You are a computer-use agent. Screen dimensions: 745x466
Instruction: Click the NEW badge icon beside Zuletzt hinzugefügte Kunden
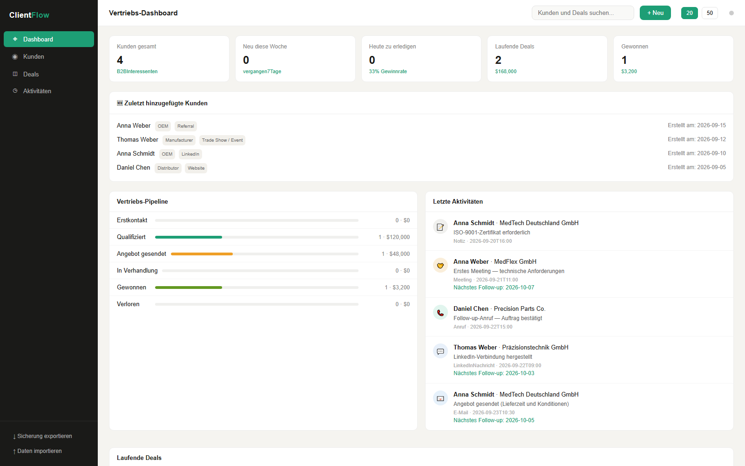(120, 103)
